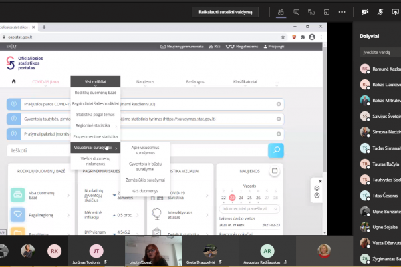The width and height of the screenshot is (401, 267).
Task: Open the more actions ellipsis in Teams
Action: (x=342, y=12)
